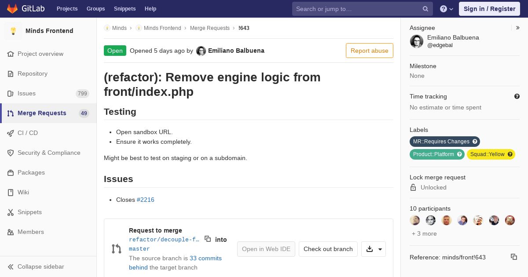Viewport: 528px width, 277px height.
Task: Click the search magnifier icon
Action: (425, 9)
